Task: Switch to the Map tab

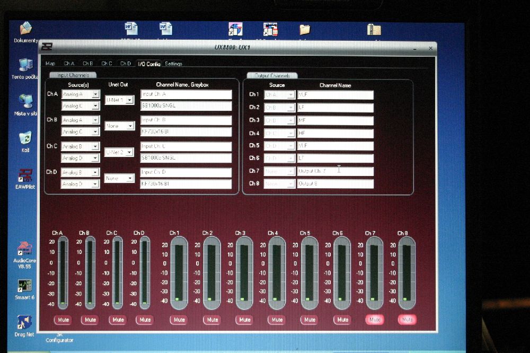Action: (50, 64)
